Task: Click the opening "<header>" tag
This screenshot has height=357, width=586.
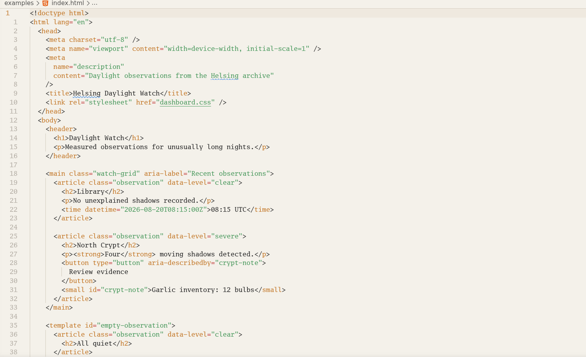Action: 61,129
